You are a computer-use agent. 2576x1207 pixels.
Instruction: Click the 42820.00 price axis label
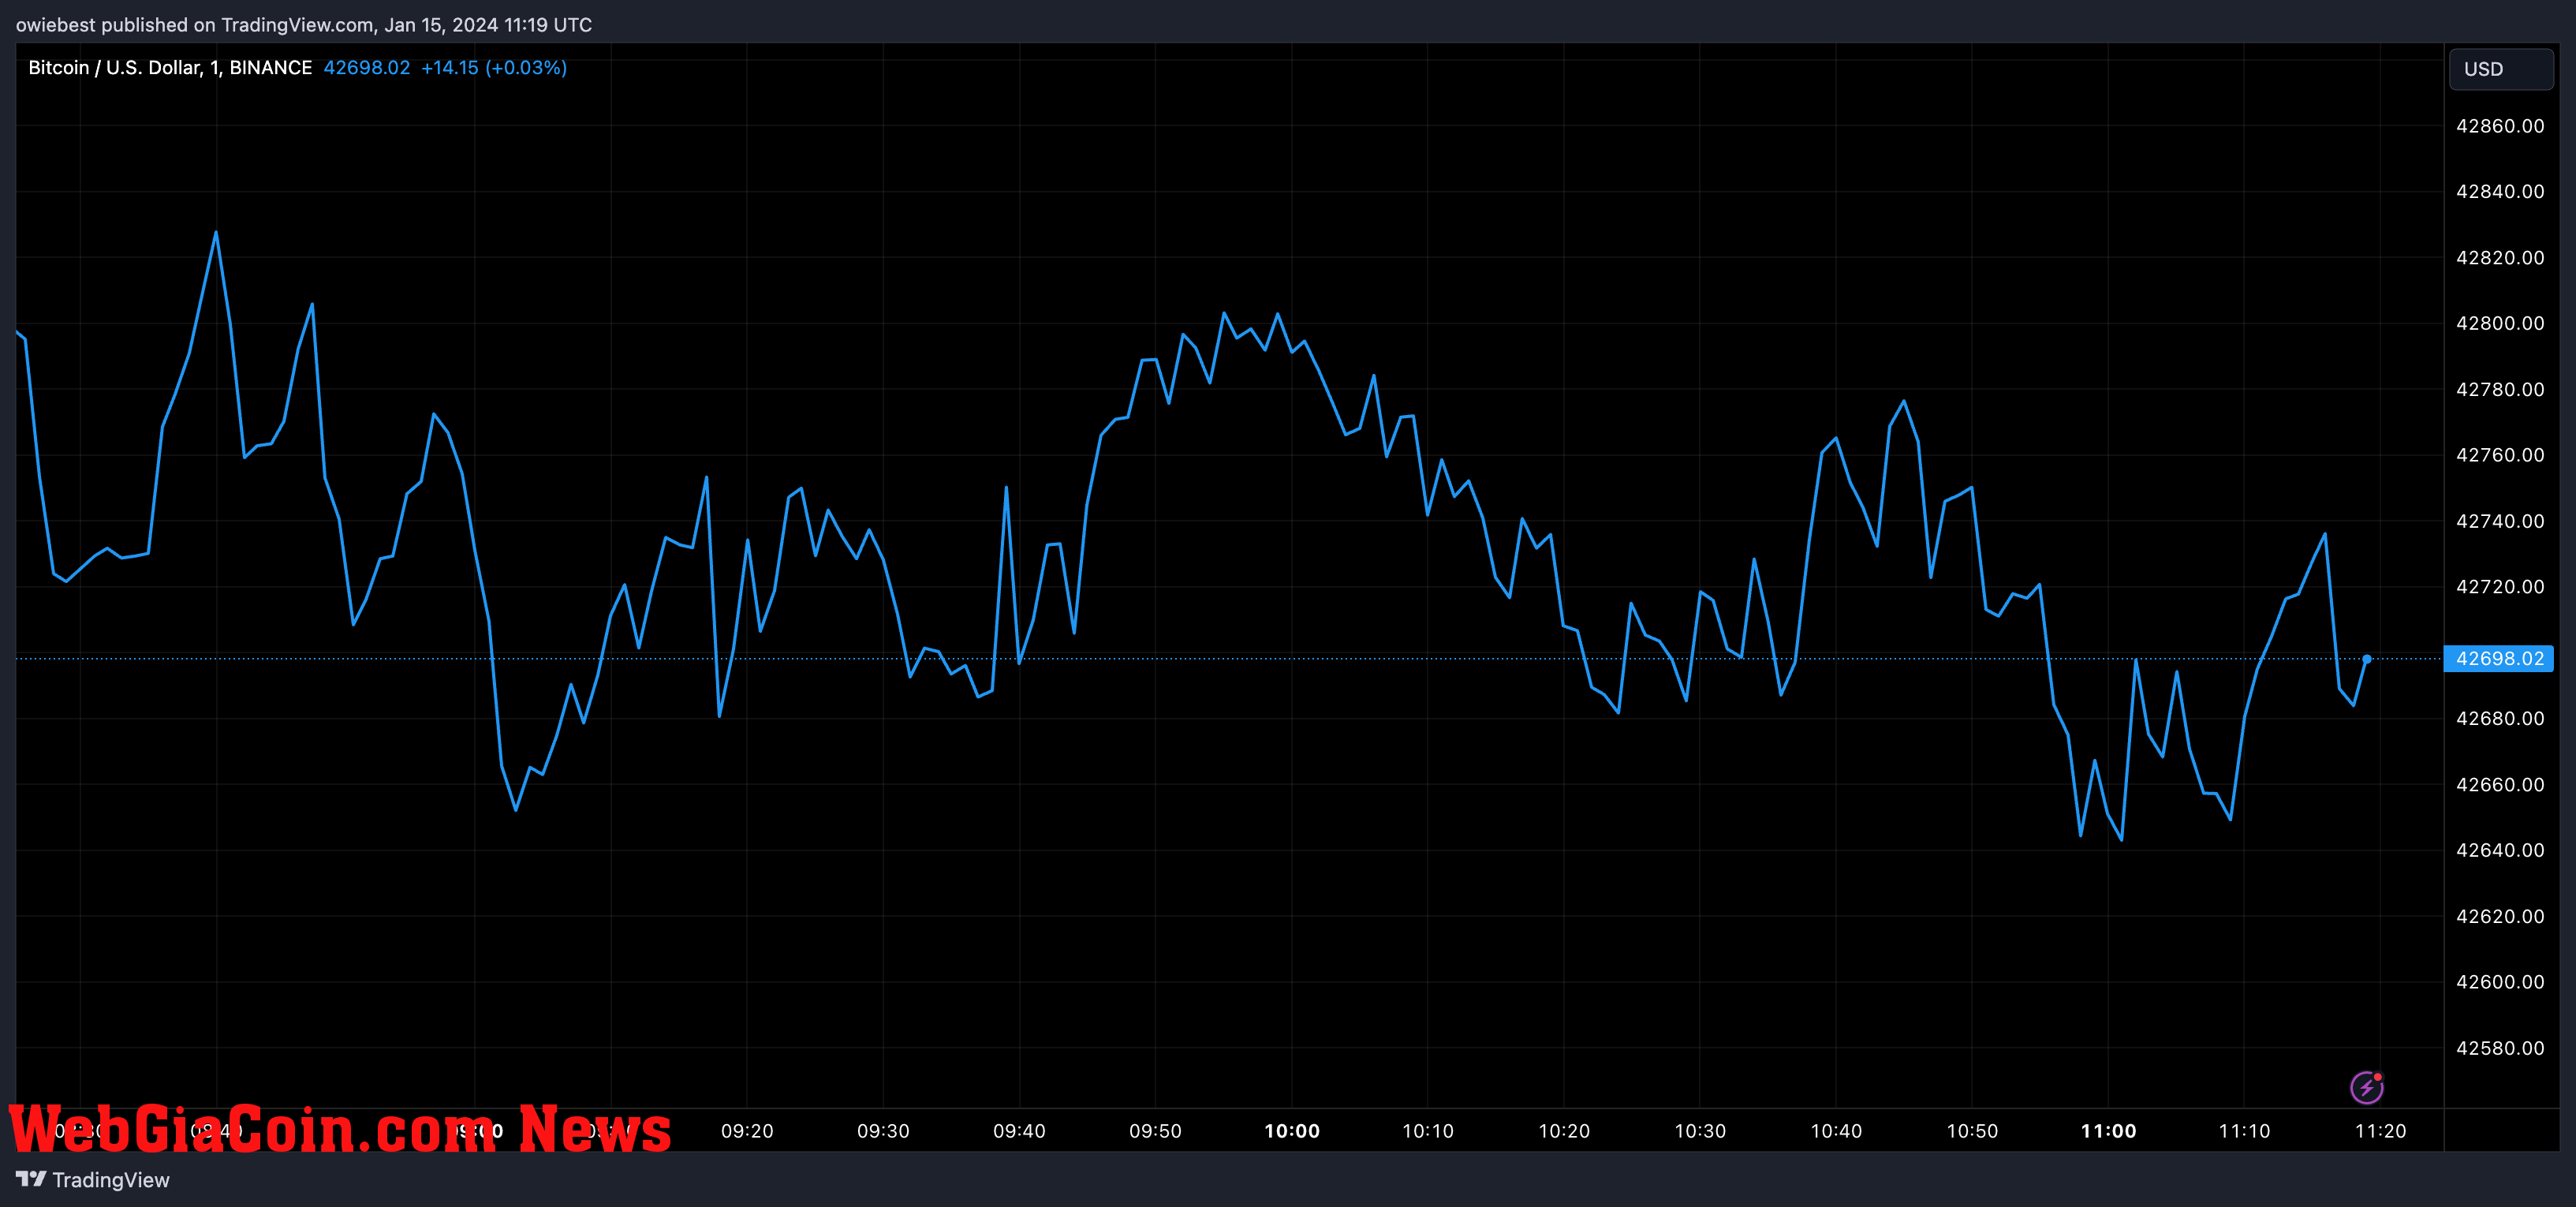2500,257
